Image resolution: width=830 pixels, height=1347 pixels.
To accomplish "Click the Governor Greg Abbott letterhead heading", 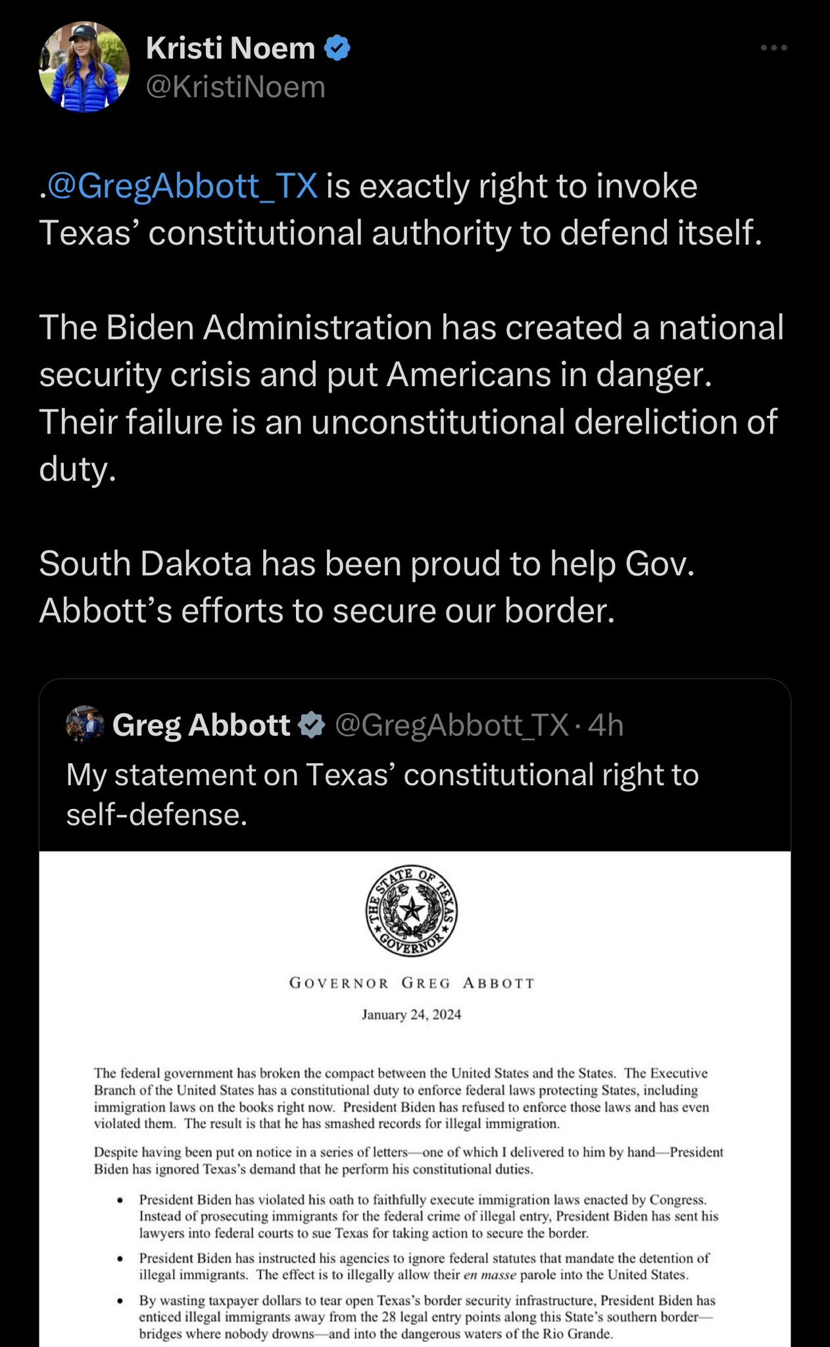I will [x=412, y=983].
